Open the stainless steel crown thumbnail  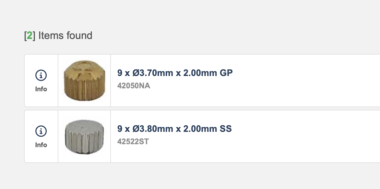(84, 136)
